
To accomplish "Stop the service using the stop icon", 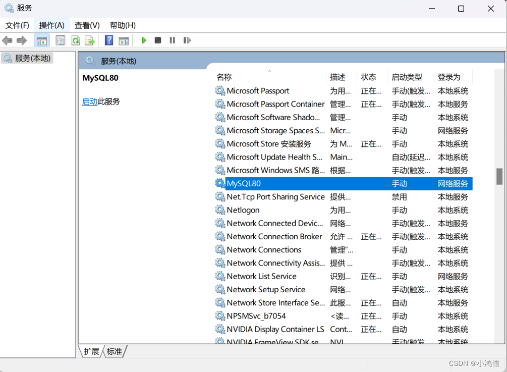I will click(157, 40).
